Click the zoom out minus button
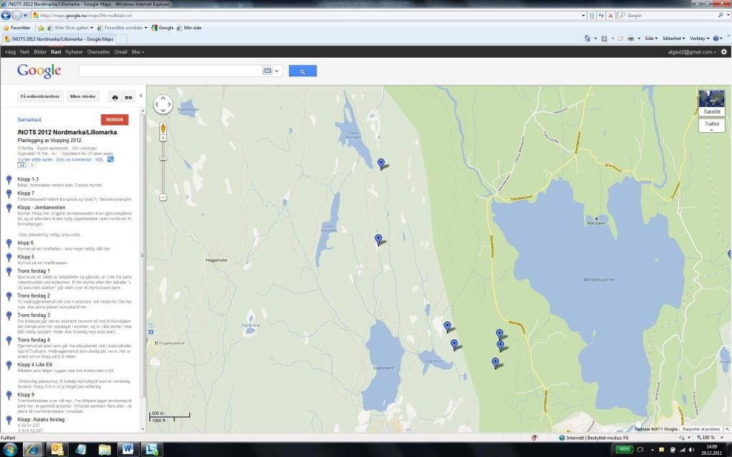Screen dimensions: 732x457 coord(163,196)
